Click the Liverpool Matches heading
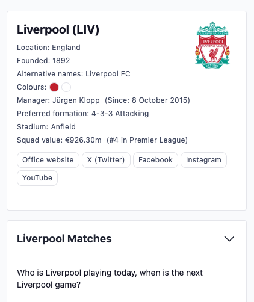 point(64,239)
